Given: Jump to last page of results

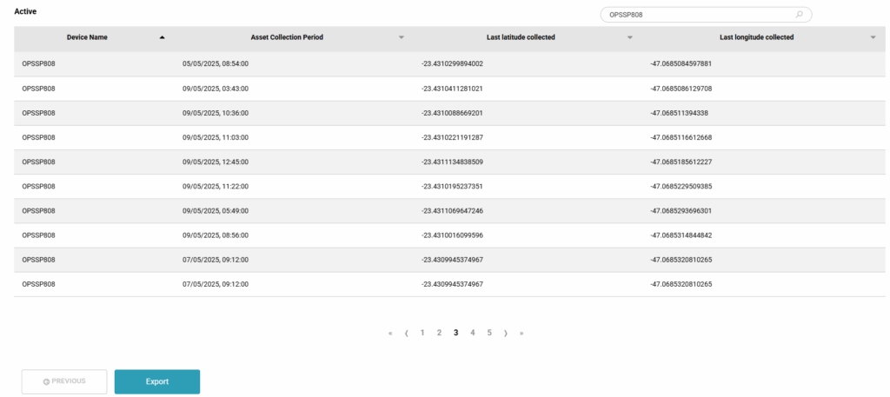Looking at the screenshot, I should pos(521,333).
